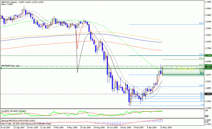Screen dimensions: 212x129
Task: Click the 14 Dec 2008 date label
Action: pos(126,127)
